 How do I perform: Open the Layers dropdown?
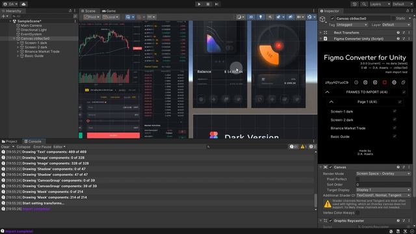point(380,4)
